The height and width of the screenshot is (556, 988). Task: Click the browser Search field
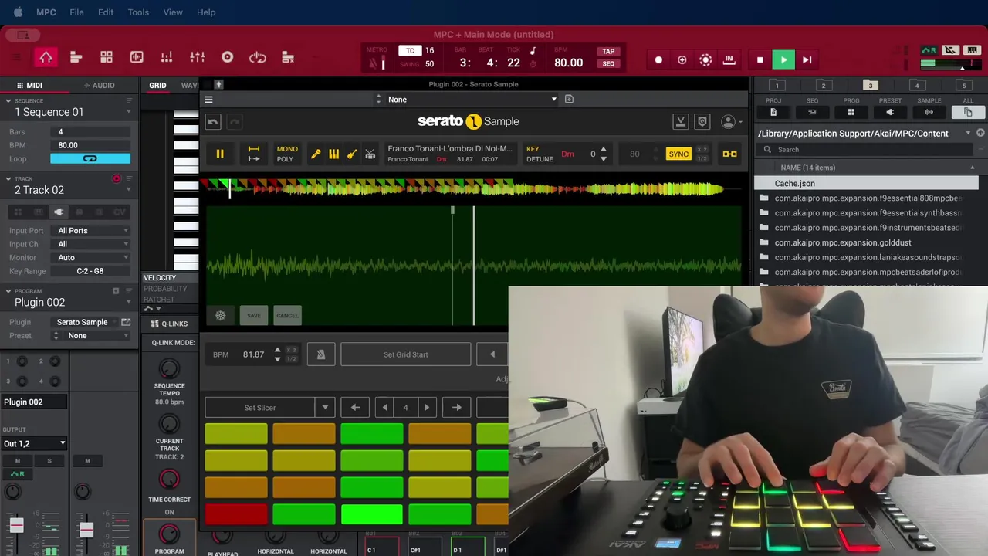click(x=866, y=150)
